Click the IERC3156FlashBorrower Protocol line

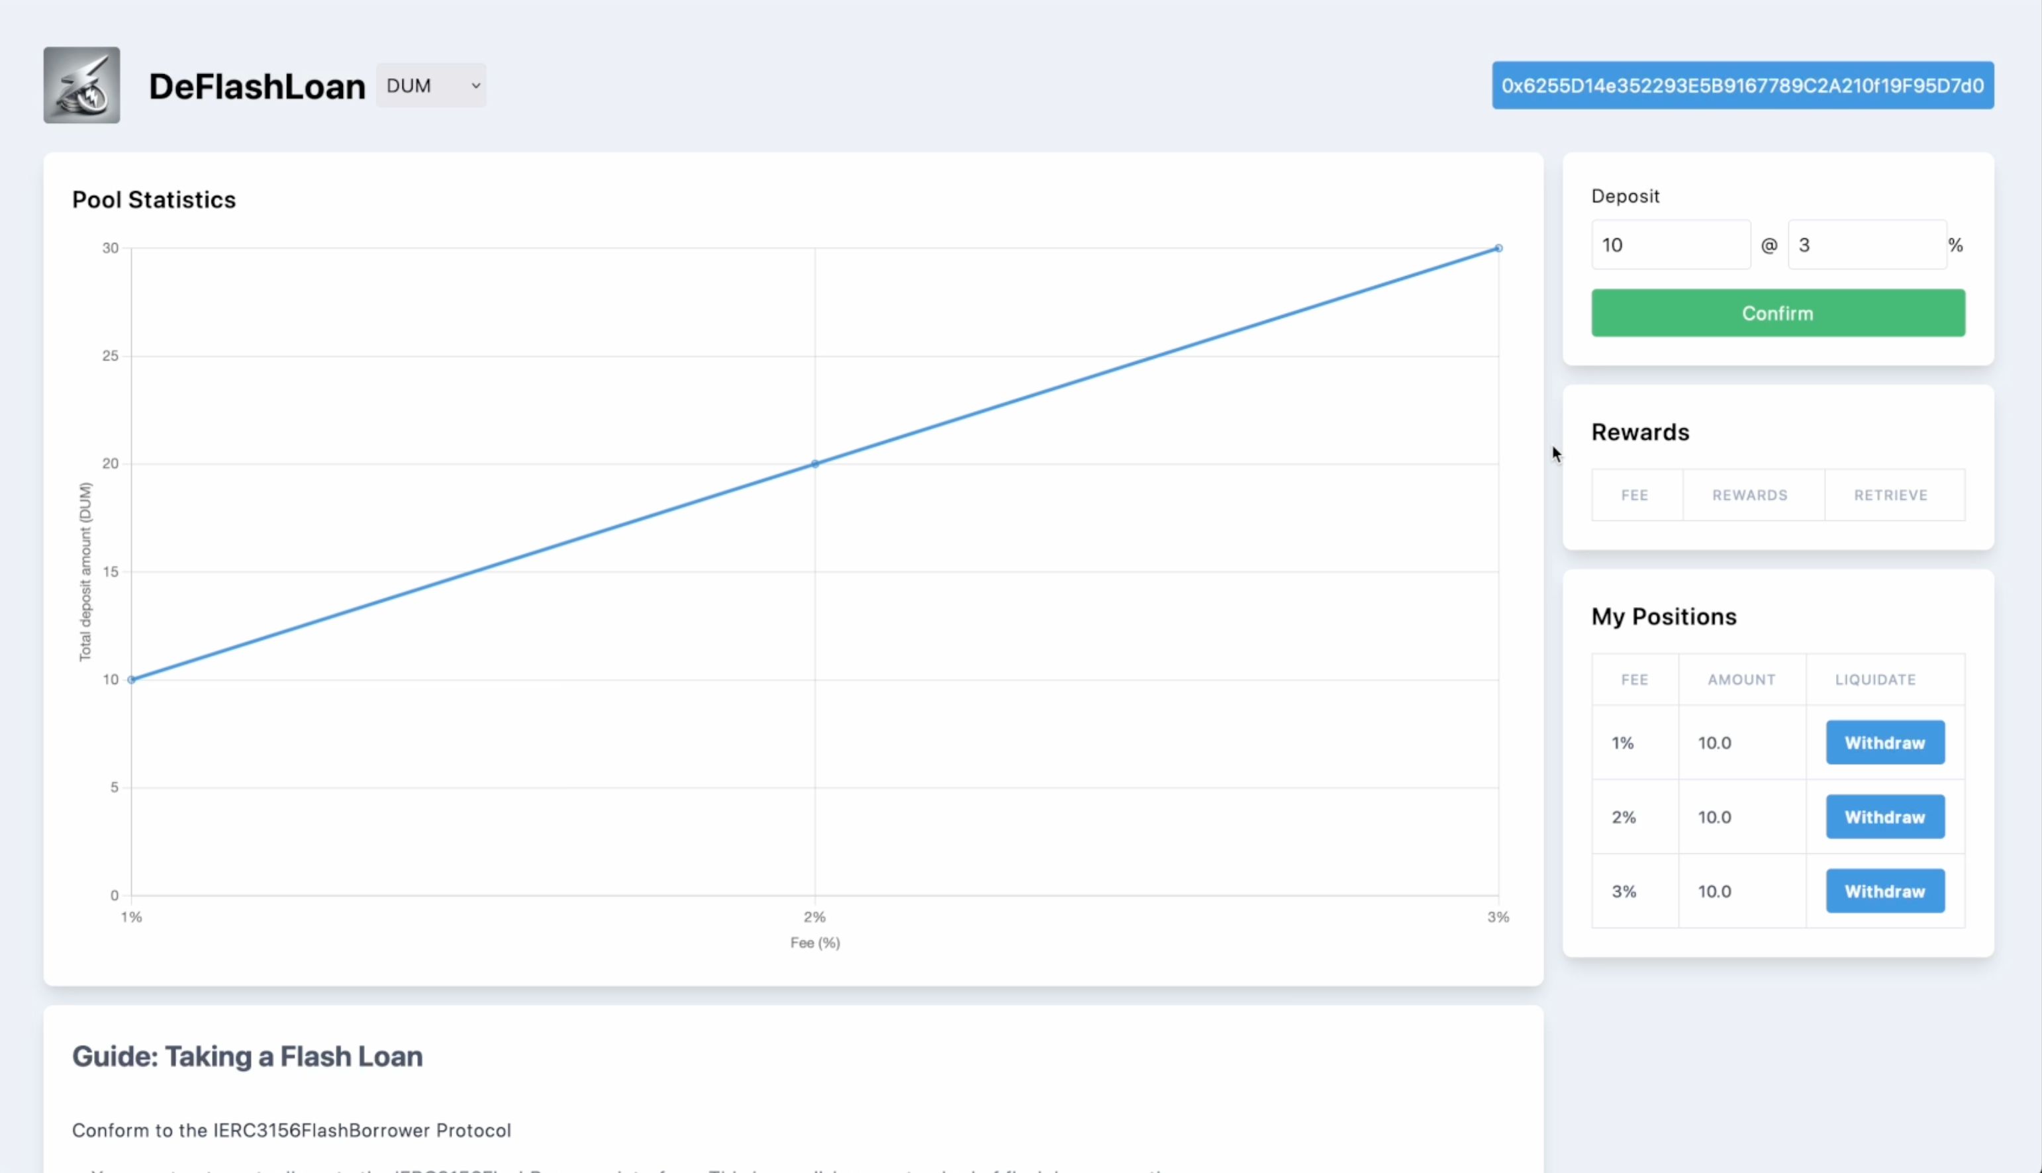click(x=292, y=1130)
